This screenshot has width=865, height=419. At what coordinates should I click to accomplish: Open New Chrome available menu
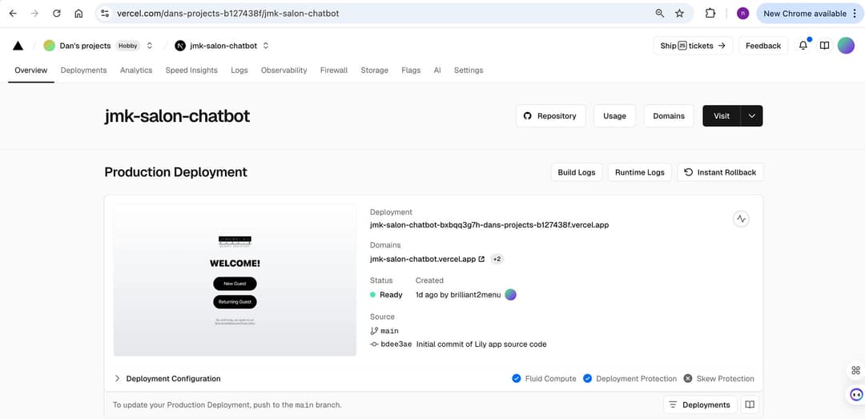pos(810,14)
